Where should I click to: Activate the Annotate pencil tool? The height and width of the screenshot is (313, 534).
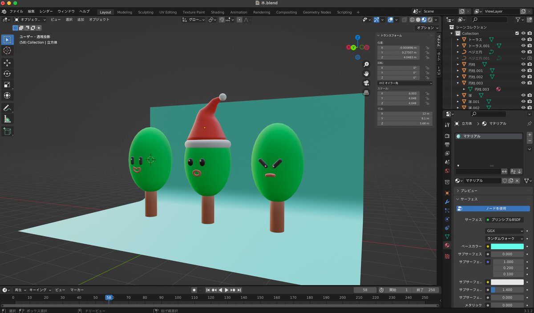tap(7, 108)
